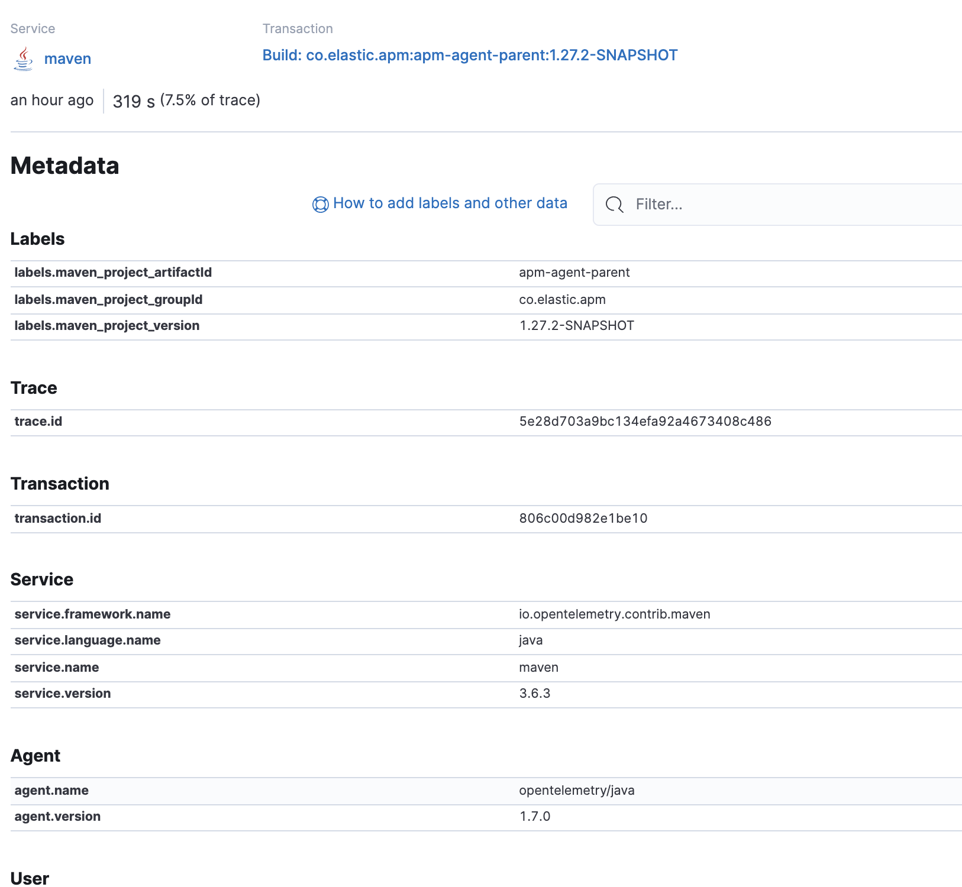Select the co.elastic.apm value
This screenshot has width=962, height=887.
point(563,300)
